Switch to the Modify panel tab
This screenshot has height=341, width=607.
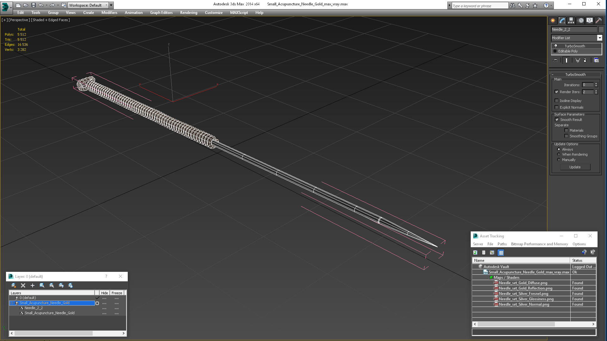[x=562, y=21]
